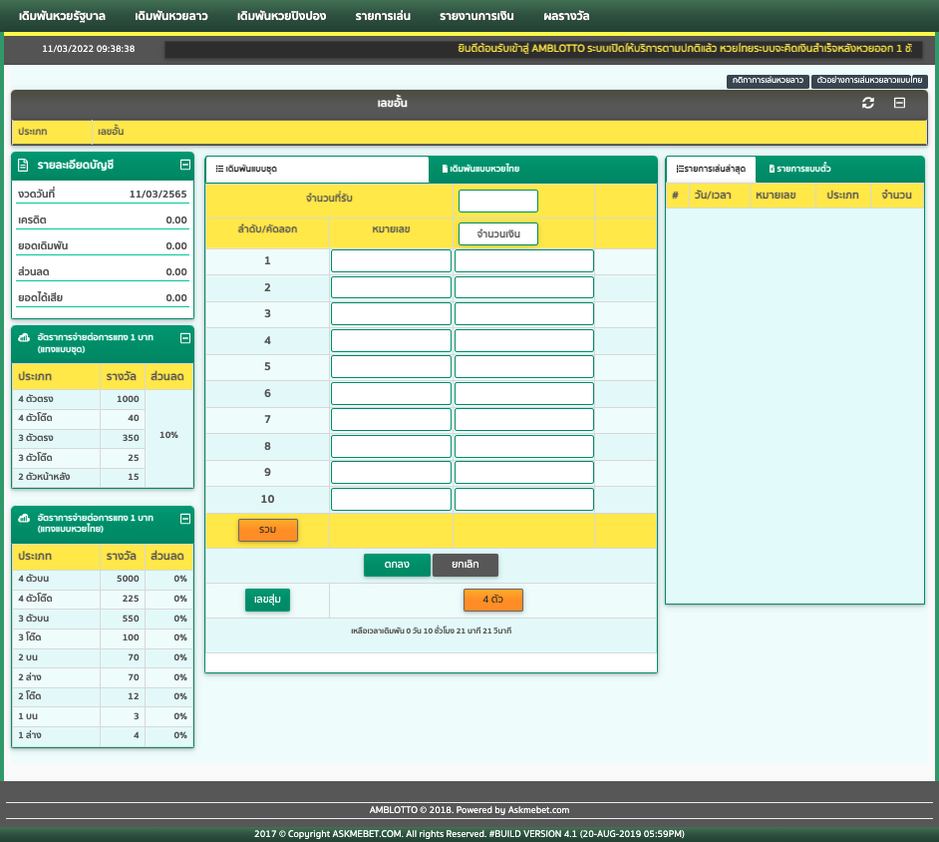
Task: Open เดิมพันหวยลาว menu
Action: 171,16
